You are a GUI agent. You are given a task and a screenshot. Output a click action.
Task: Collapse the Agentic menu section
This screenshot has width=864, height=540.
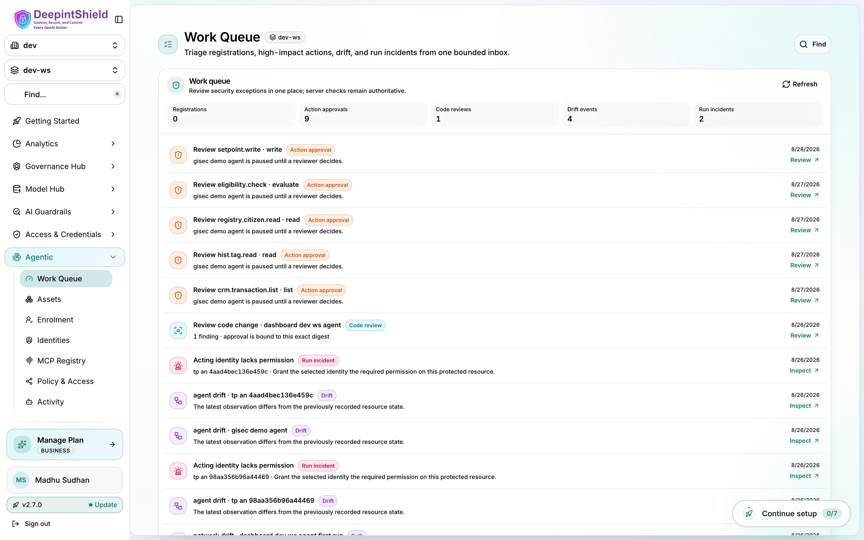point(65,257)
